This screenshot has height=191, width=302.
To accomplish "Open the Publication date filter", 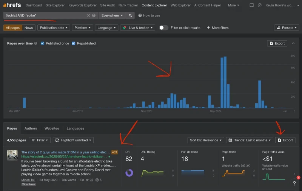I will pyautogui.click(x=54, y=27).
